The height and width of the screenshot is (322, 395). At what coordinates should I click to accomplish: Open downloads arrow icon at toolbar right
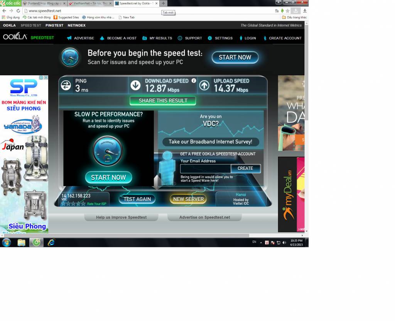pos(305,10)
